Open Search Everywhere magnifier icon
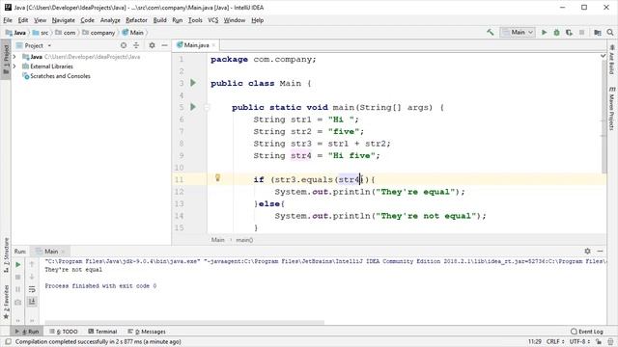The image size is (618, 347). [x=610, y=32]
